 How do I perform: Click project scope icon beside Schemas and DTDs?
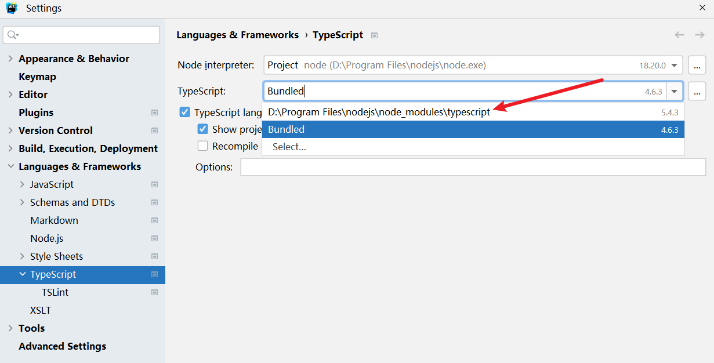[154, 202]
